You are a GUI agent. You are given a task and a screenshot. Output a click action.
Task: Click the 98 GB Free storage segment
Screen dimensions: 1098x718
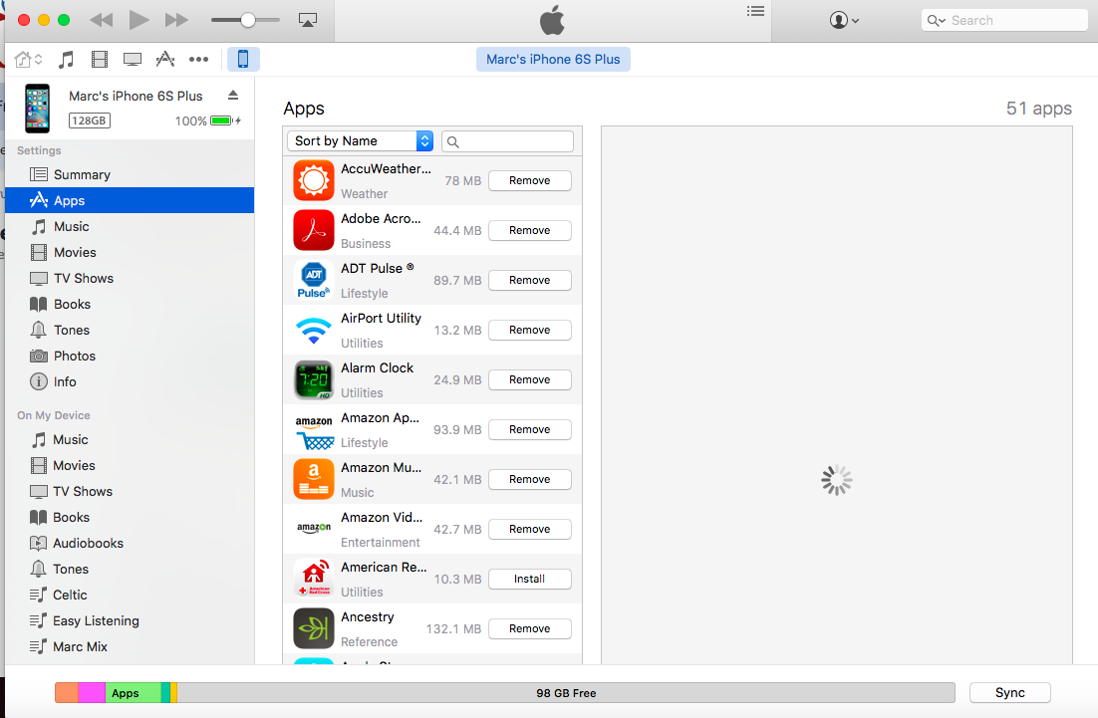click(566, 693)
